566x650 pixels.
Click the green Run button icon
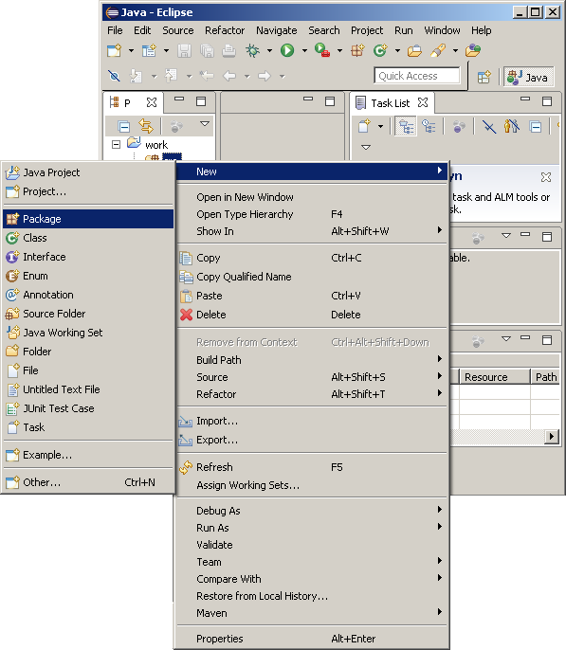click(x=287, y=50)
